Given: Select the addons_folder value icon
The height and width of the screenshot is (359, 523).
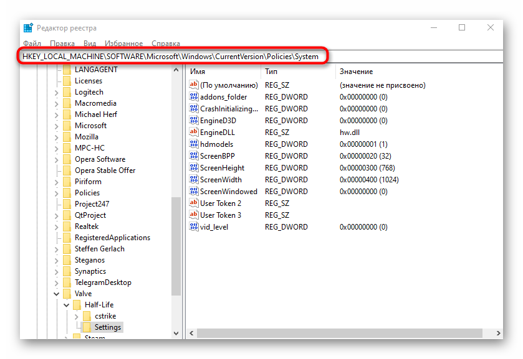Looking at the screenshot, I should coord(194,97).
